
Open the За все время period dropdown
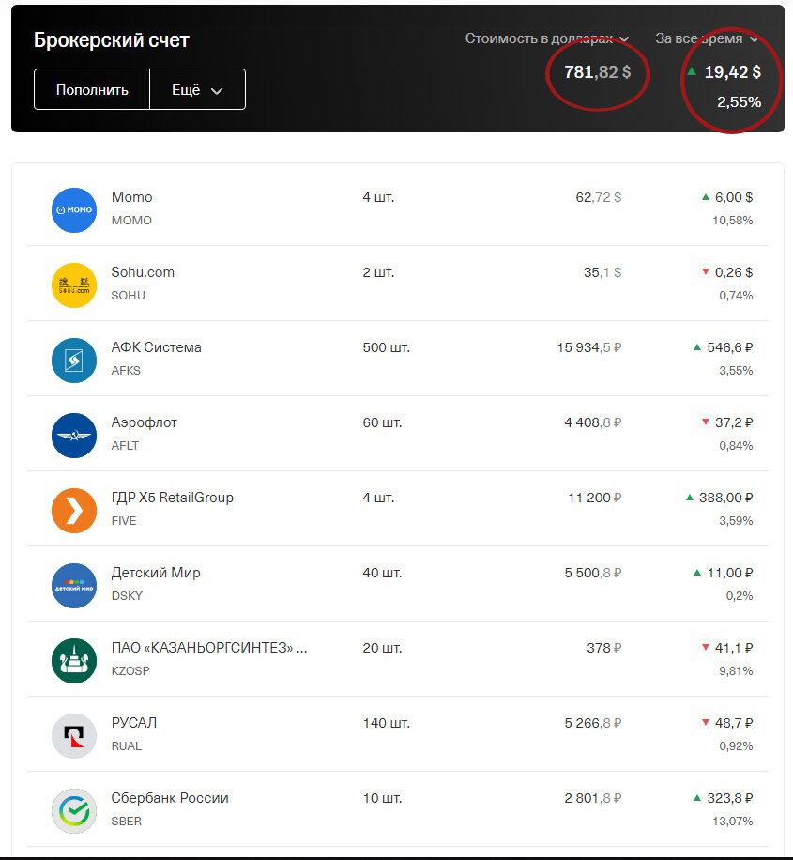click(x=707, y=38)
